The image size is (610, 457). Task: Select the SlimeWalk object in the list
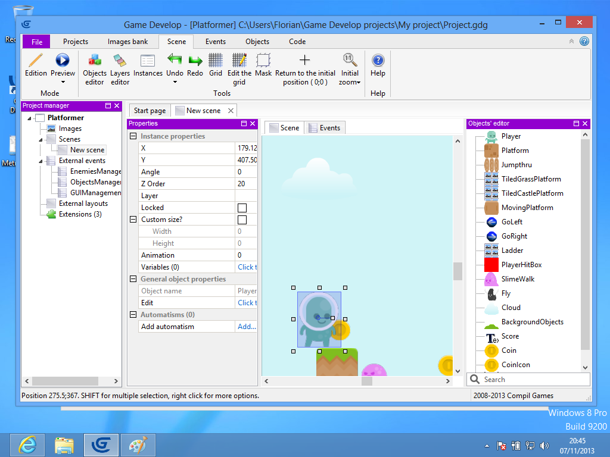(518, 279)
